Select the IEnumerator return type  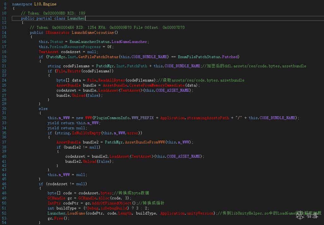[x=57, y=32]
